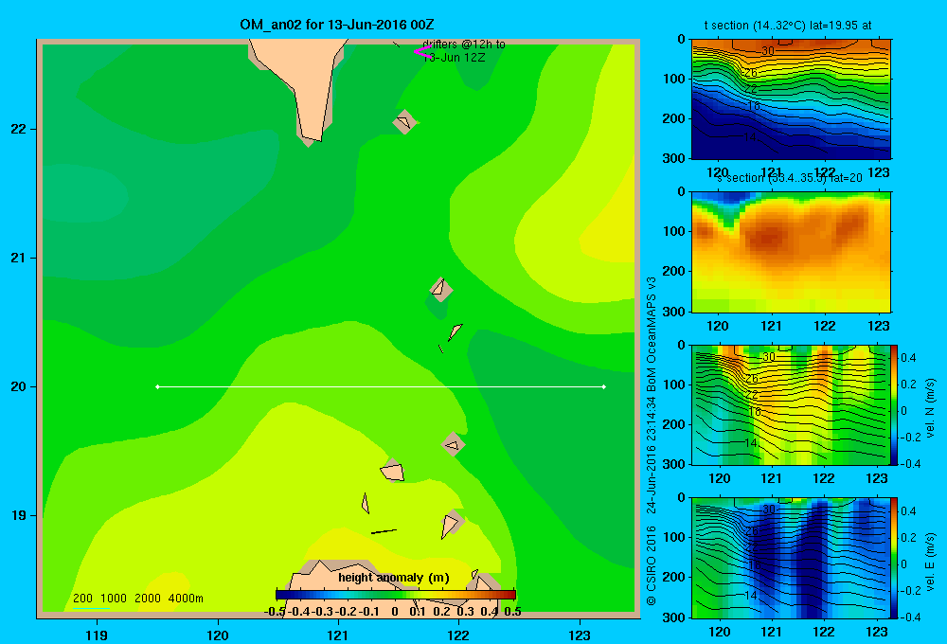Click the copyright CSIRO BoM OceanMAPS text
The image size is (947, 644).
[x=652, y=441]
